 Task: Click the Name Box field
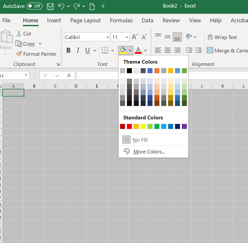click(x=12, y=75)
